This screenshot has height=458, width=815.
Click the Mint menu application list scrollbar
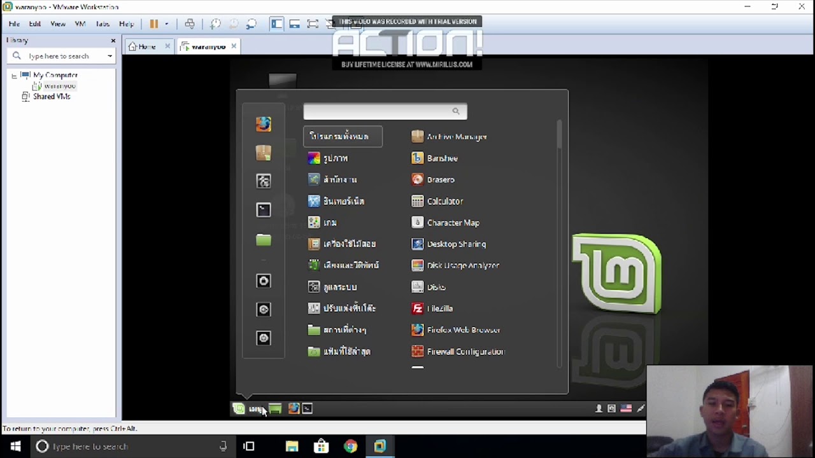(x=559, y=135)
